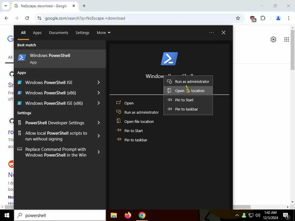Click the green user tray icon
Screen dimensions: 295x221
point(244,215)
